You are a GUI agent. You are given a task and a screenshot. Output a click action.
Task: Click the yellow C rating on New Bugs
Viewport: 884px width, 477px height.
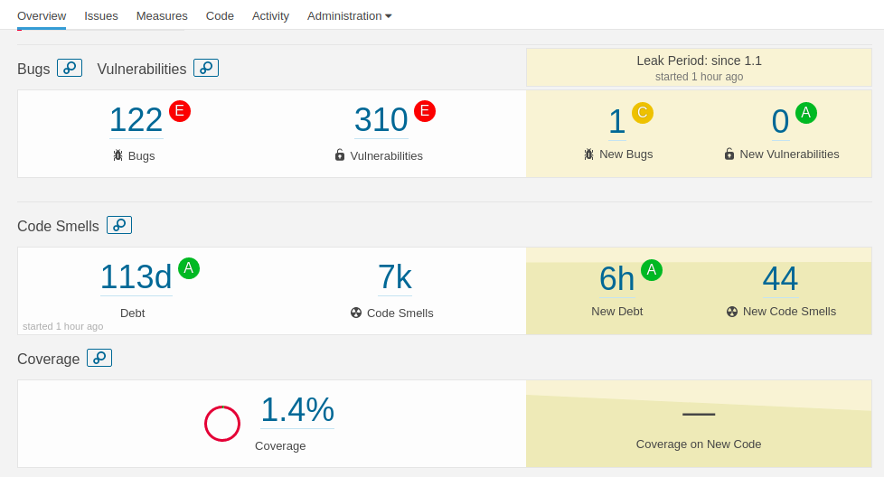pos(643,113)
